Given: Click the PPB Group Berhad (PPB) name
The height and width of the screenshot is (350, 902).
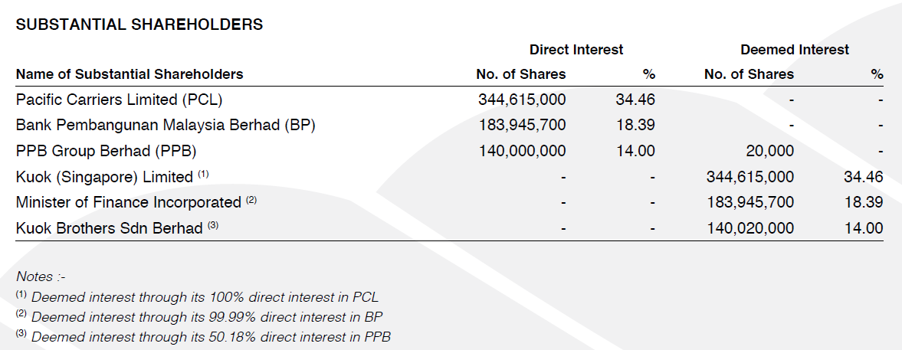Looking at the screenshot, I should tap(112, 151).
